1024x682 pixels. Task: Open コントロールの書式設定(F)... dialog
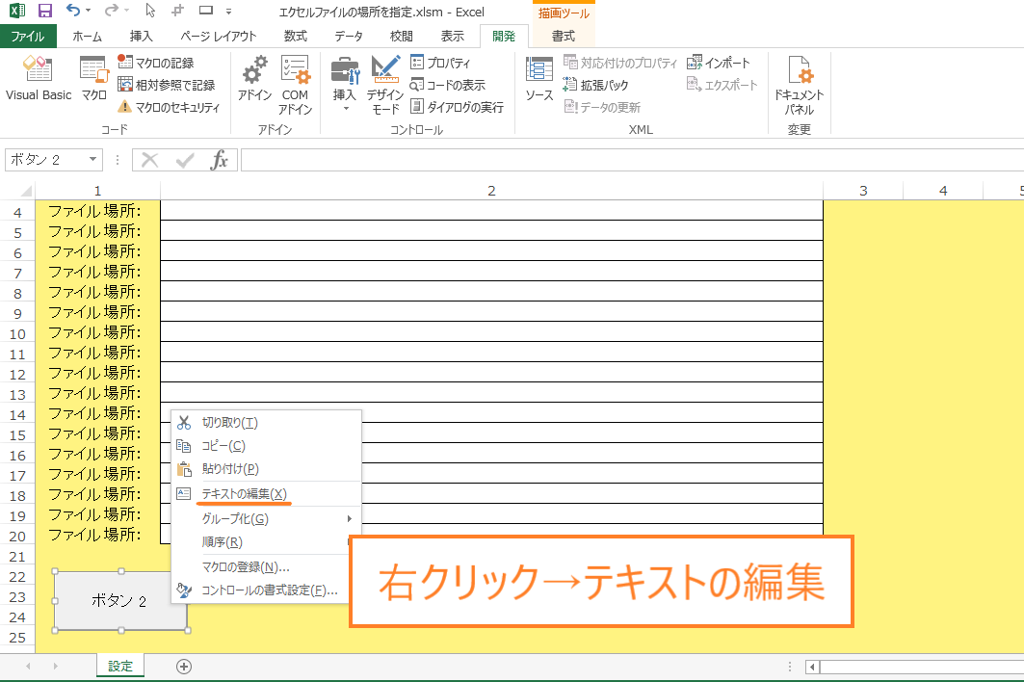[261, 590]
